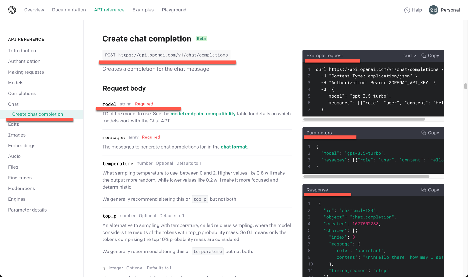This screenshot has width=468, height=277.
Task: Go to the Examples tab
Action: (x=143, y=10)
